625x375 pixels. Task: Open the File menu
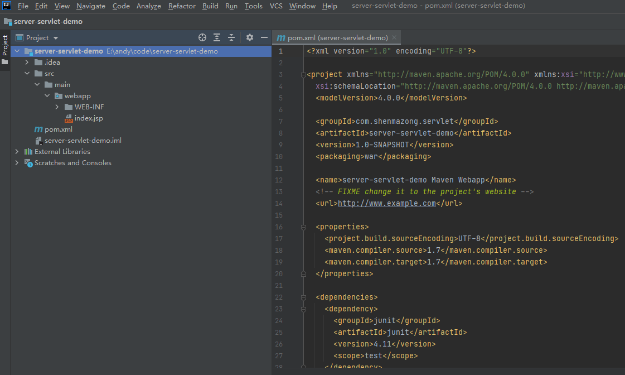(23, 6)
